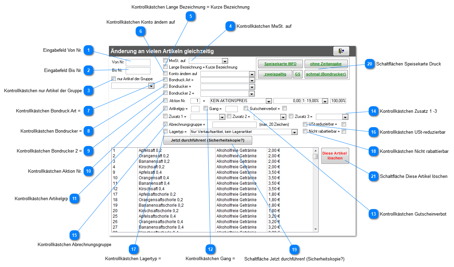Select the Orangensaftschorle 0,2 list row
This screenshot has width=454, height=267.
pos(160,199)
